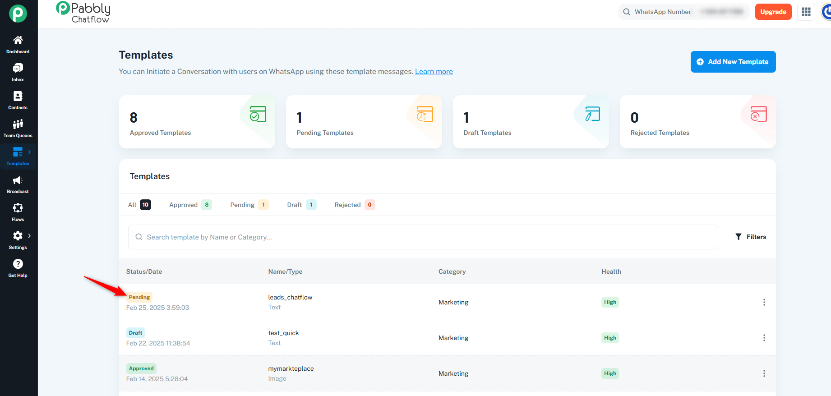Click the 1 Pending Templates card

364,122
